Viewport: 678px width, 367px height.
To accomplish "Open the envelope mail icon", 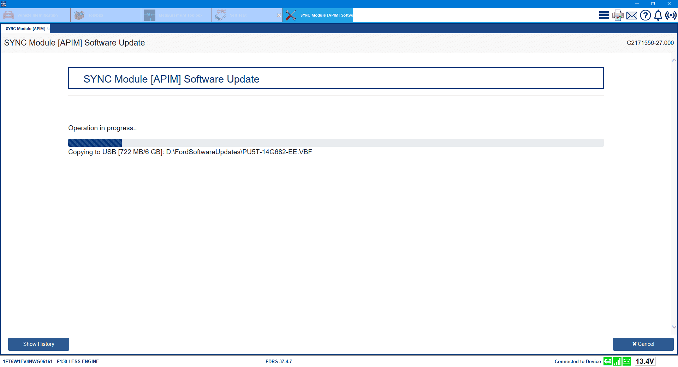I will [632, 16].
